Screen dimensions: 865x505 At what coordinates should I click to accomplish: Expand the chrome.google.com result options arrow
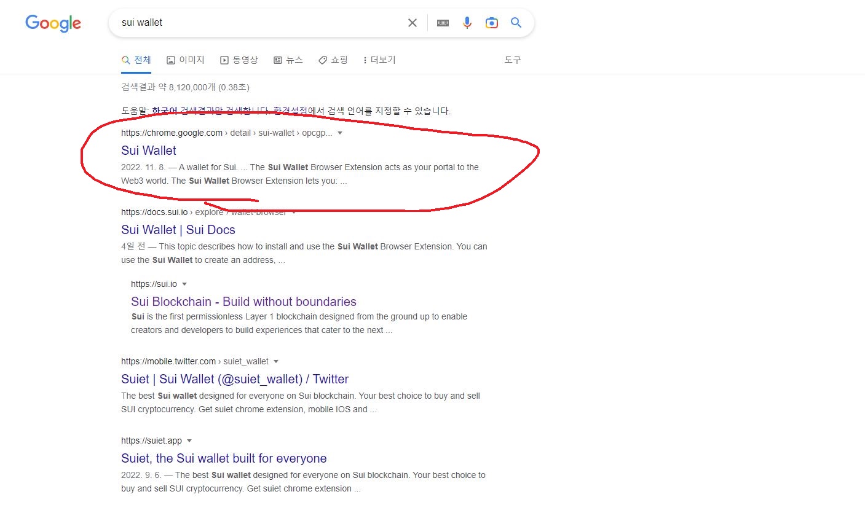pyautogui.click(x=340, y=133)
